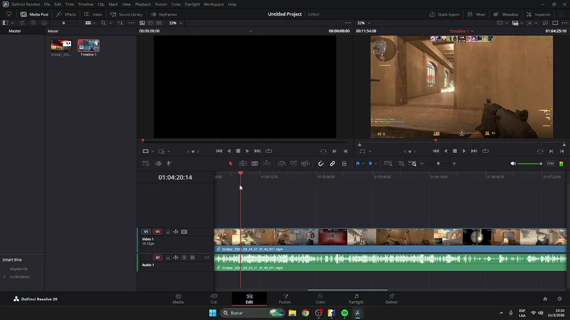Adjust the timeline zoom slider
570x320 pixels.
[x=438, y=164]
